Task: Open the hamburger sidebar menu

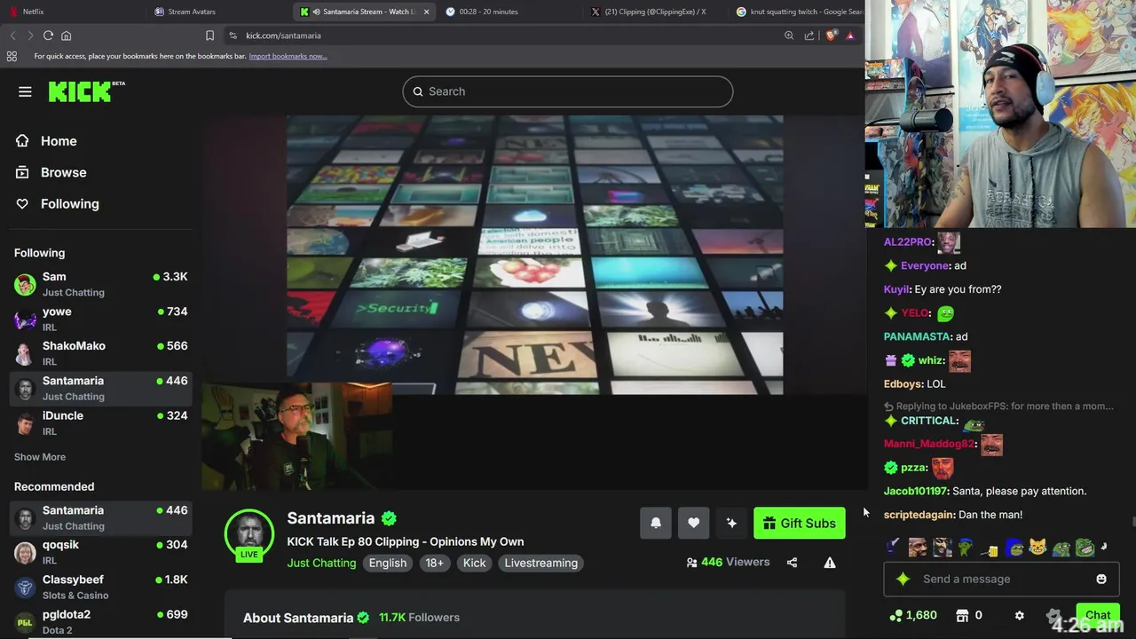Action: [x=25, y=91]
